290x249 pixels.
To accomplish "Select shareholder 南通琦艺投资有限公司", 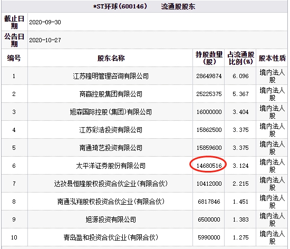I will pos(111,148).
